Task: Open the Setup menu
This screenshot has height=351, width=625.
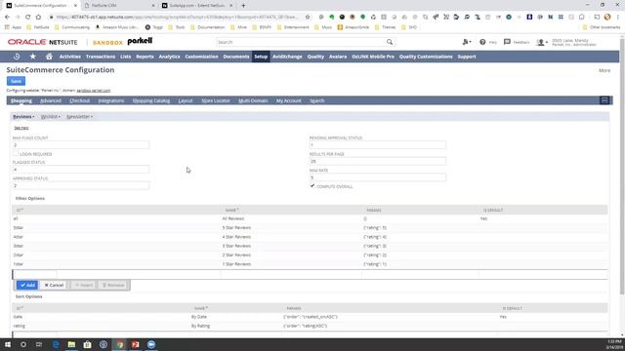Action: 261,57
